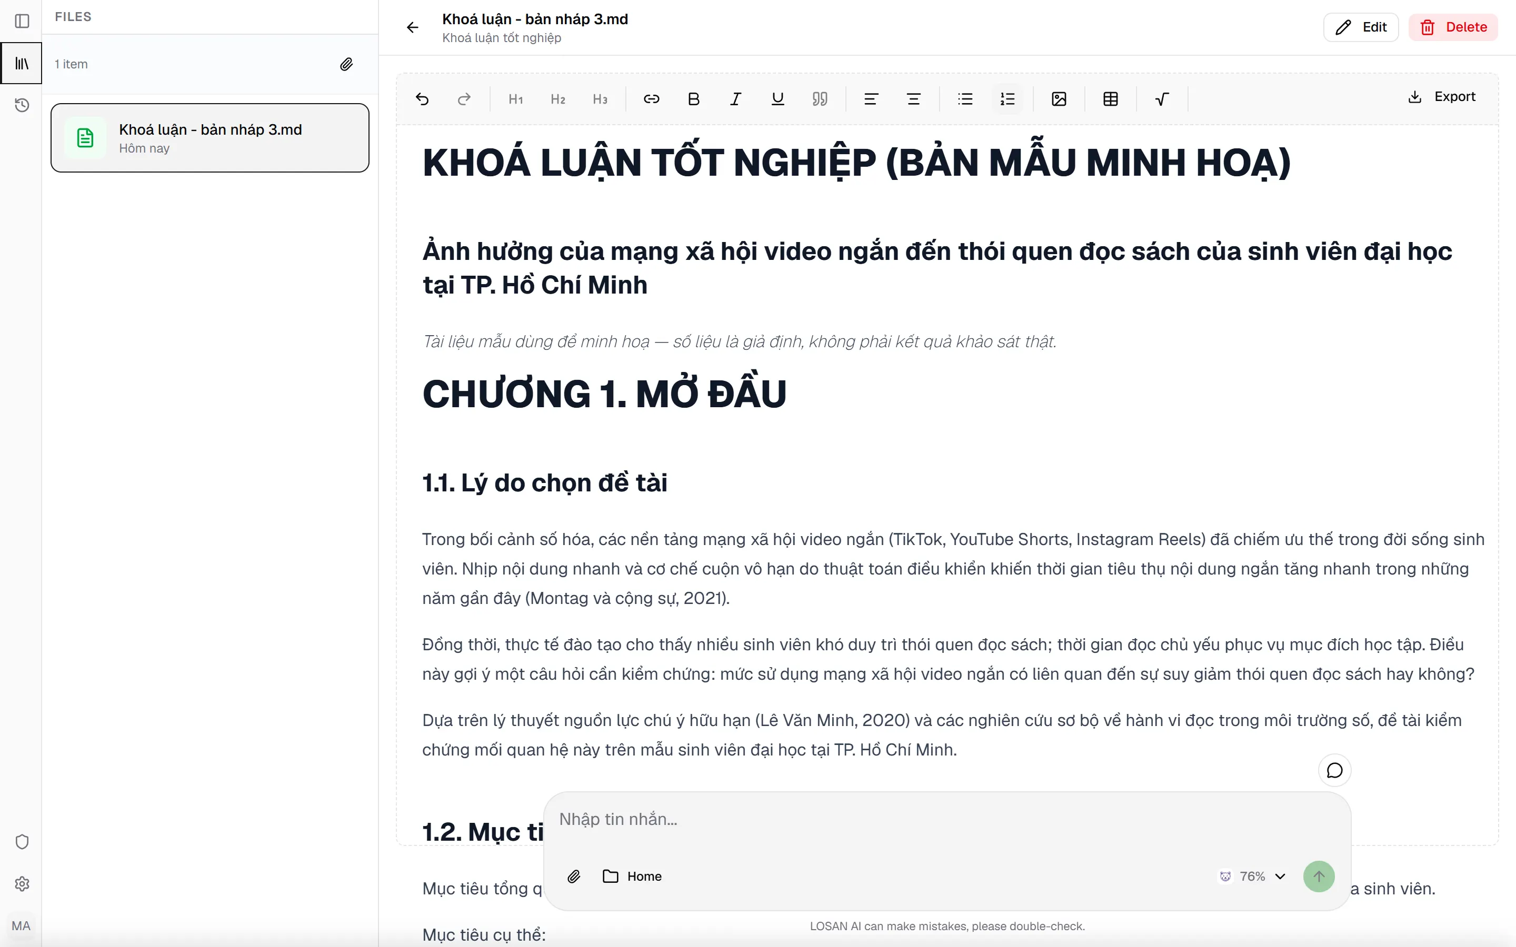Insert a table

(1110, 99)
